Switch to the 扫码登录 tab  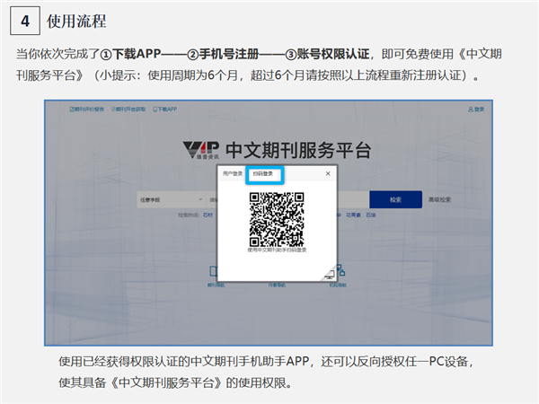(263, 173)
